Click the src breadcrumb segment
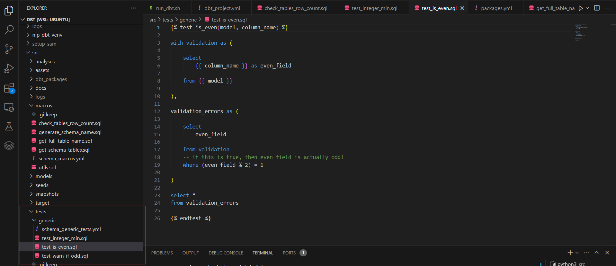 click(153, 20)
